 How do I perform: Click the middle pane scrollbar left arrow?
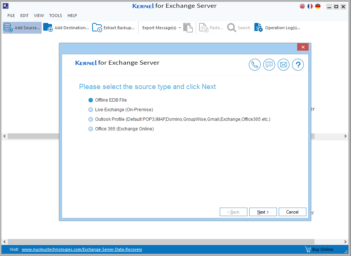4,136
